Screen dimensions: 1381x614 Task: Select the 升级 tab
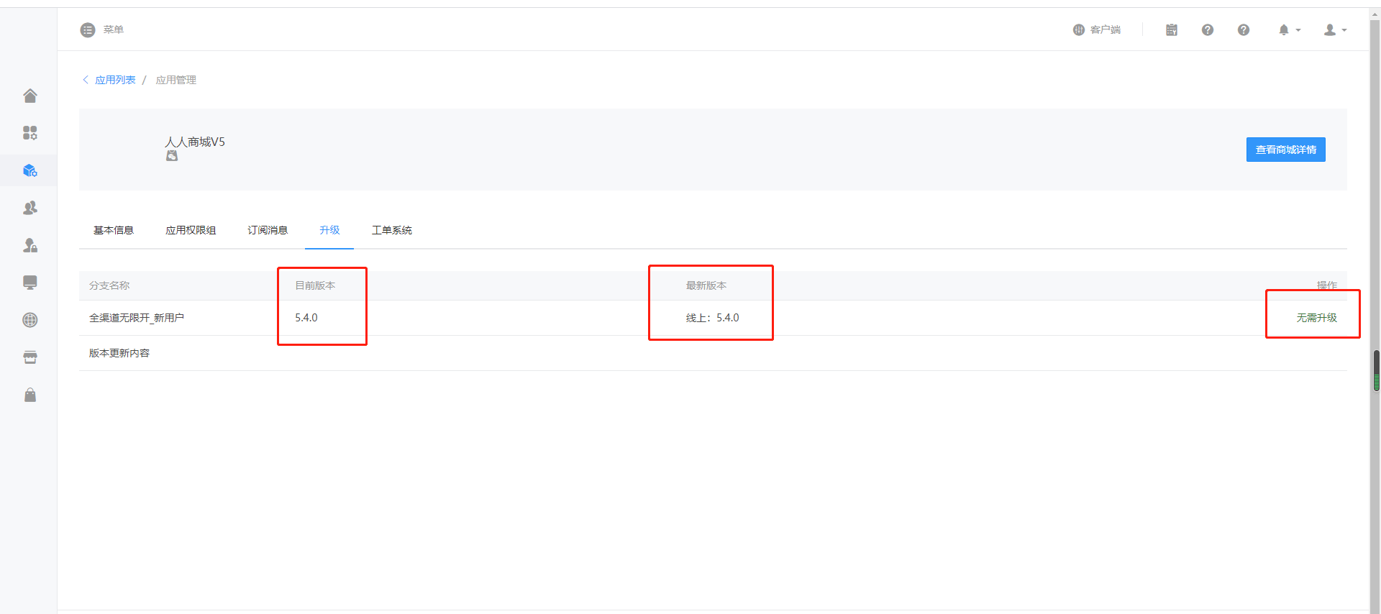click(x=329, y=230)
